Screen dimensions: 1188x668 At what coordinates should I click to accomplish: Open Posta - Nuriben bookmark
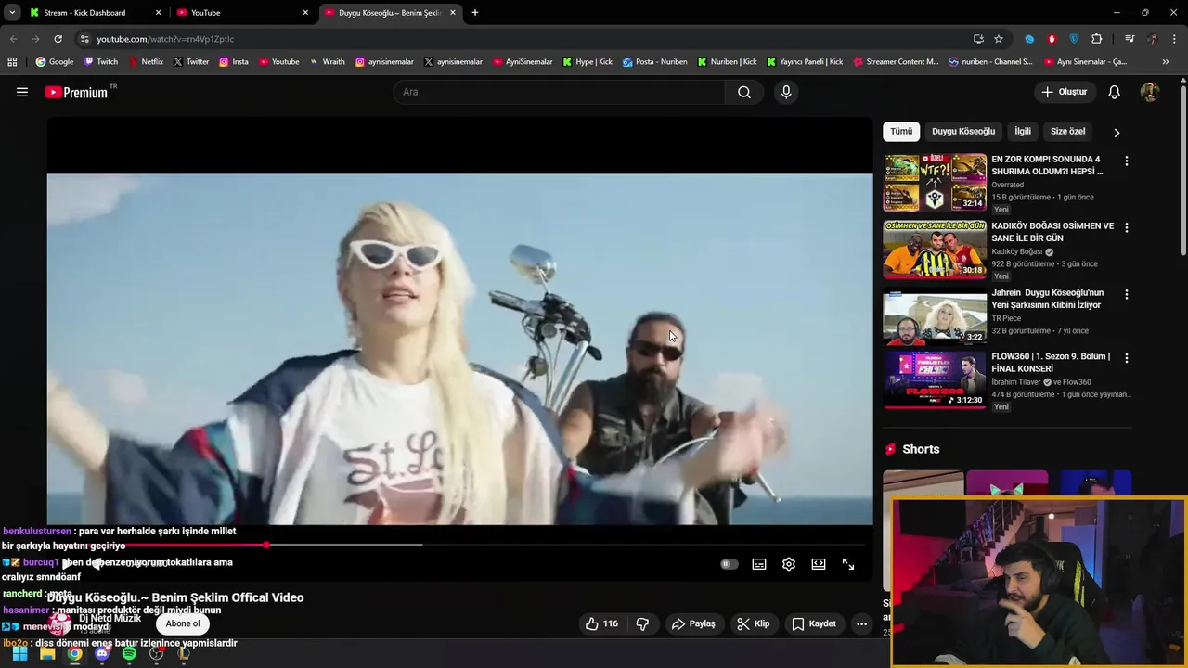655,62
